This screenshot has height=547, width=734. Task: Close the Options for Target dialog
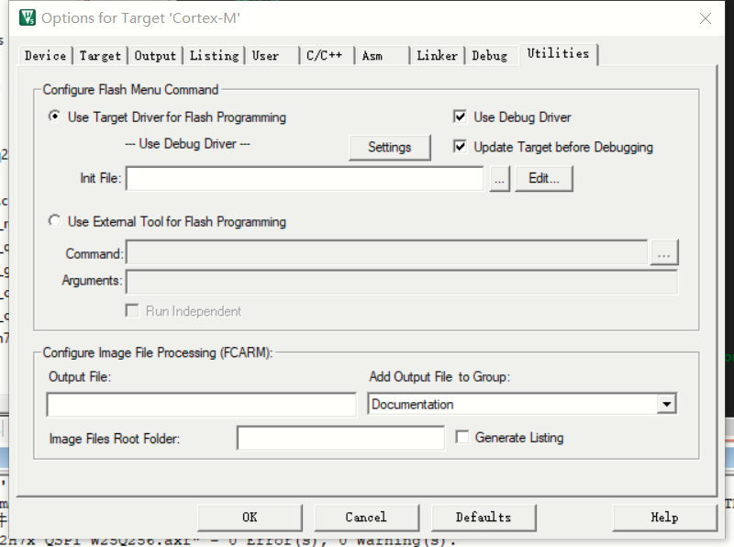(x=705, y=18)
